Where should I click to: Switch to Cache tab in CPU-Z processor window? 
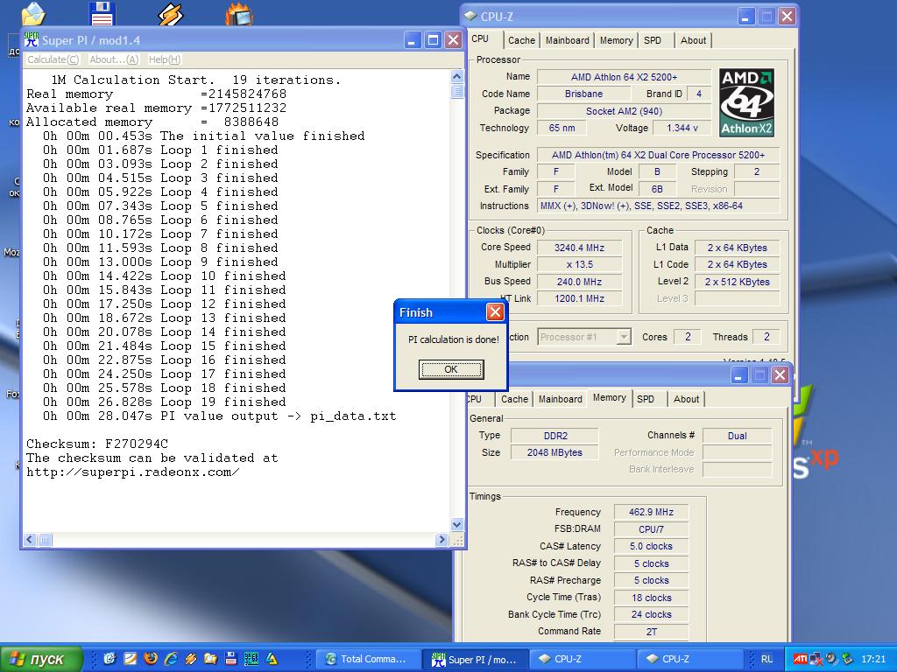(x=521, y=40)
